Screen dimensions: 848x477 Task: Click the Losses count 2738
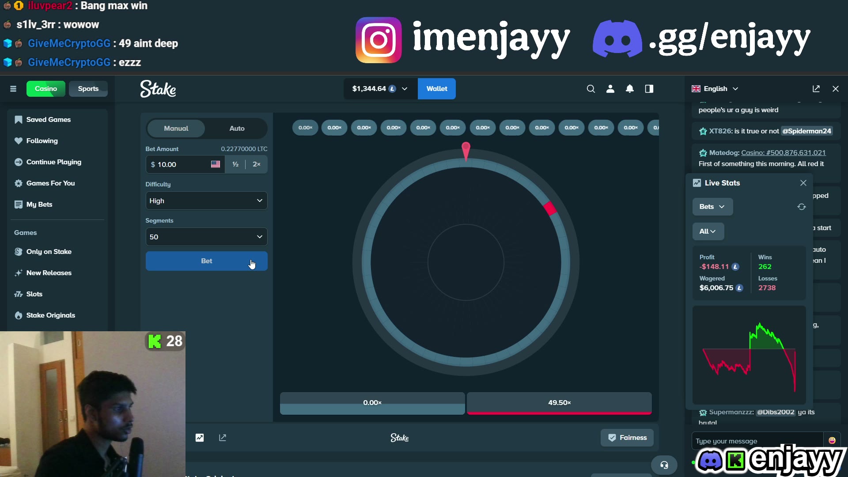pos(767,288)
